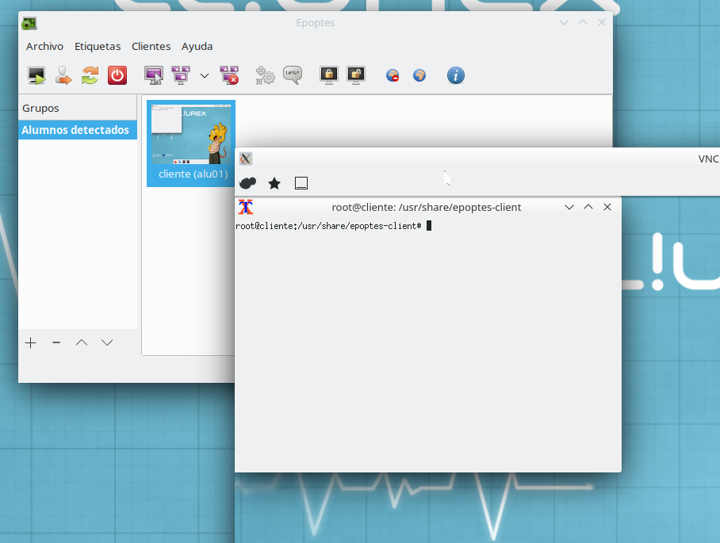Click the red shutdown power icon
This screenshot has height=543, width=720.
117,75
